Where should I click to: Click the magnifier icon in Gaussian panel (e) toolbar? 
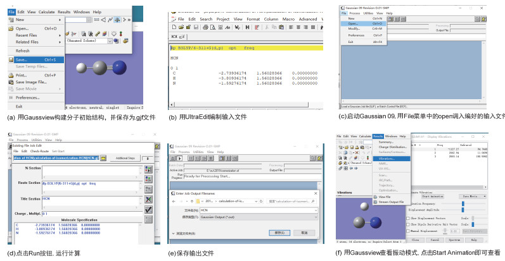coord(312,158)
